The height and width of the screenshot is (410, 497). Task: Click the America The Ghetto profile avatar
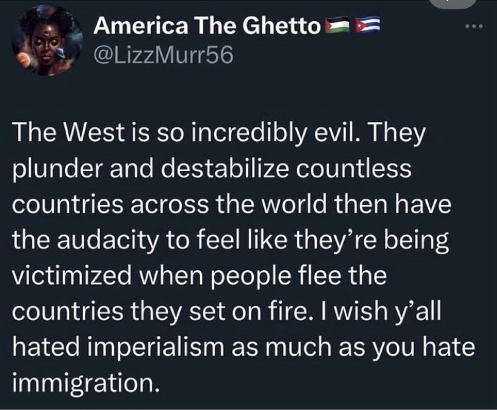coord(48,41)
